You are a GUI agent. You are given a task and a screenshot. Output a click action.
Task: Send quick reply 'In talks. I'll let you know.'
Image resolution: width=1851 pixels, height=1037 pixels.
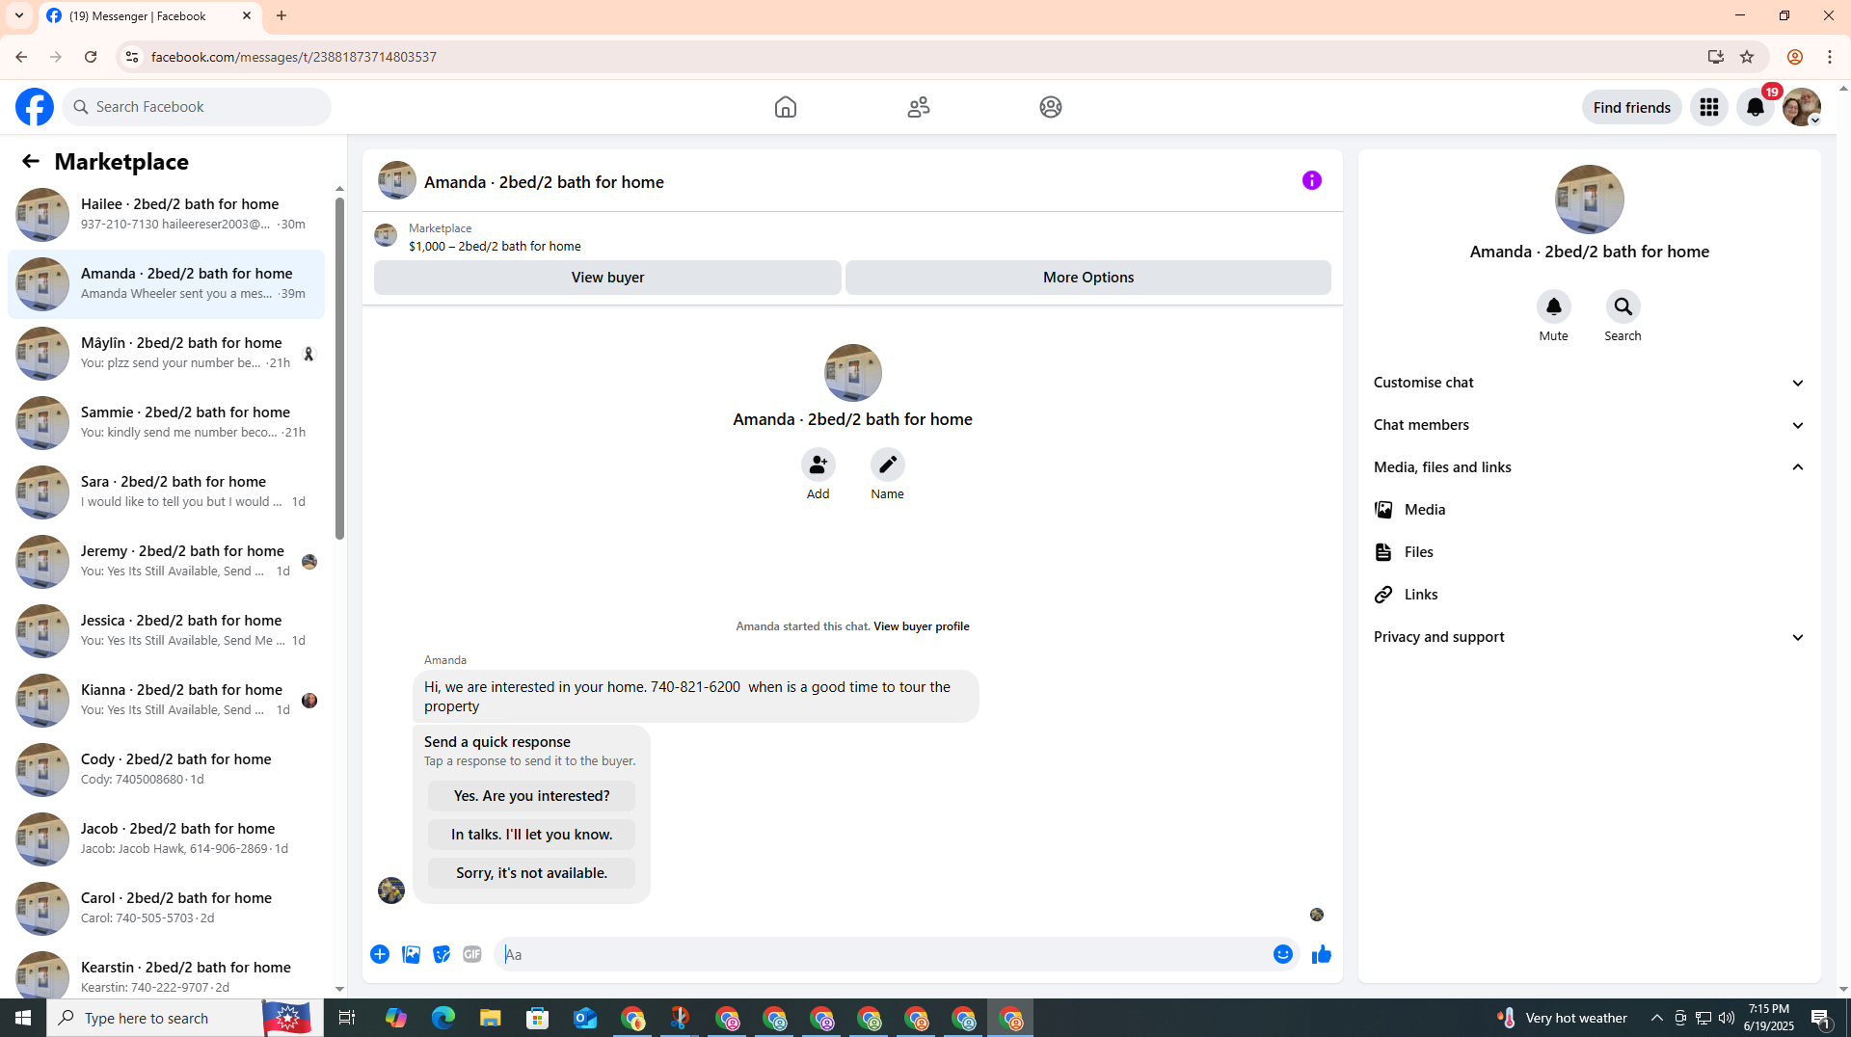[531, 835]
